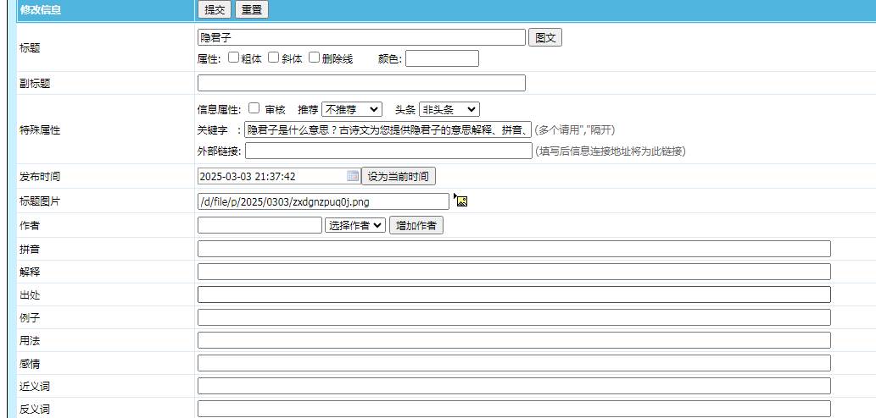Click into the 关键字 keywords field

388,129
